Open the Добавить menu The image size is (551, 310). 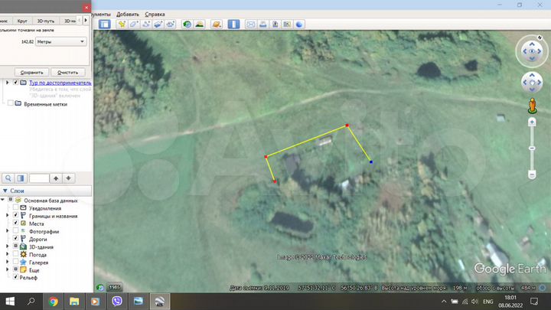click(128, 14)
